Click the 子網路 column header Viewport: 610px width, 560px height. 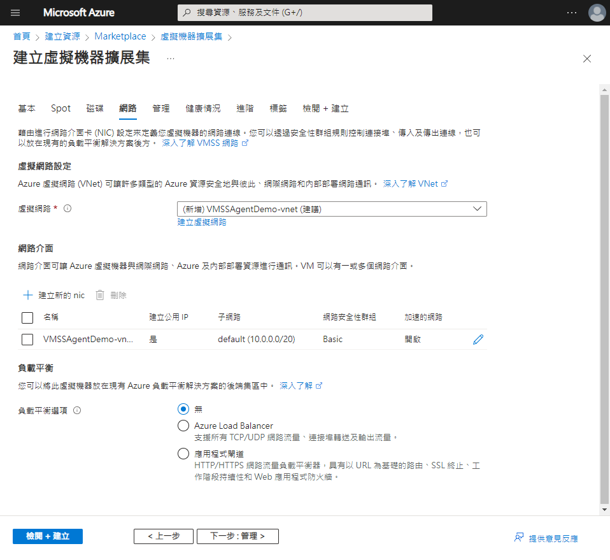click(229, 317)
